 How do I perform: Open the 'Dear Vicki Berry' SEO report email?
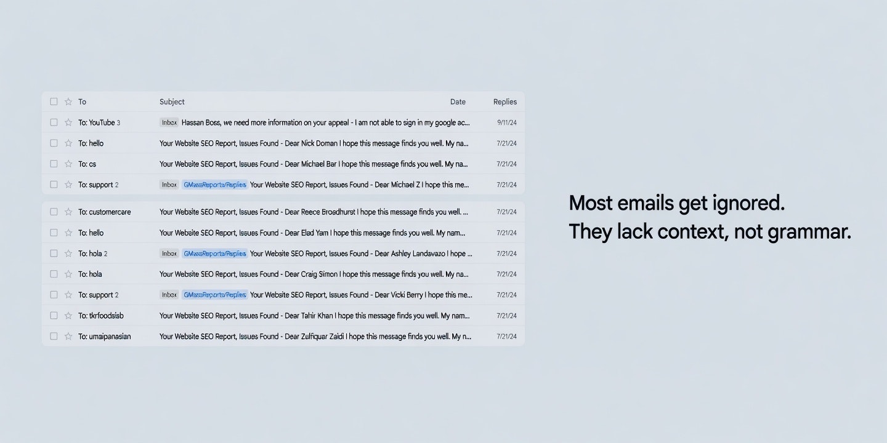(x=361, y=295)
